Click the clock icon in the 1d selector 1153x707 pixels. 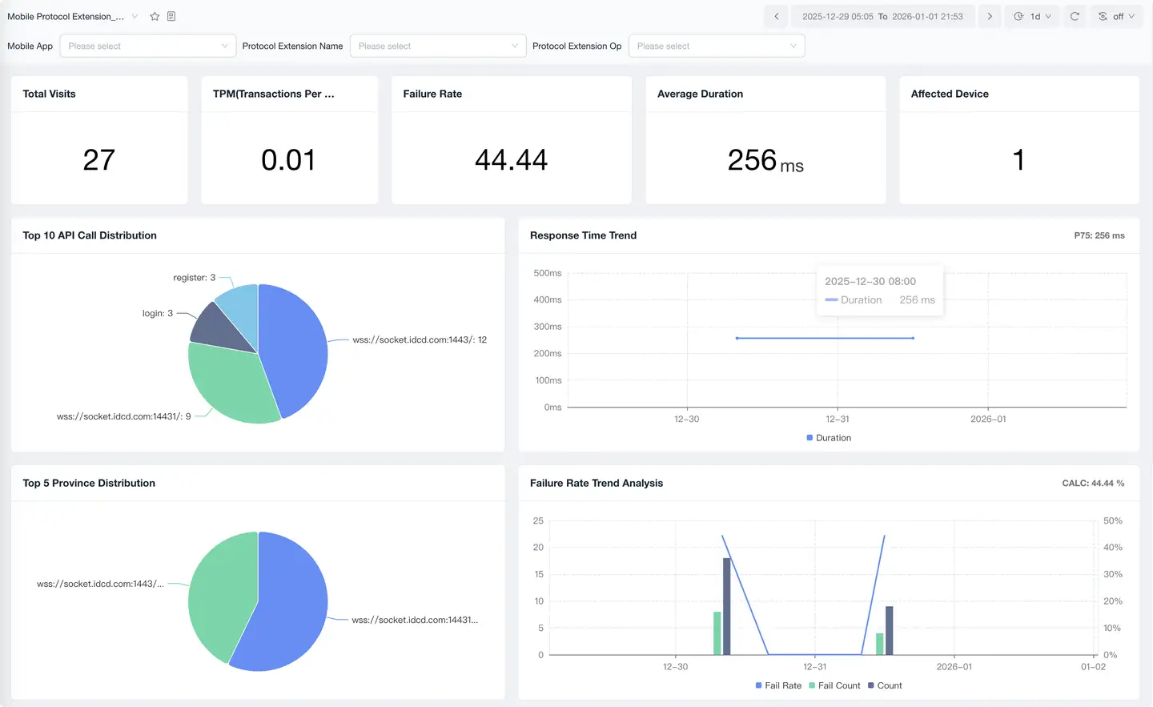pyautogui.click(x=1018, y=16)
